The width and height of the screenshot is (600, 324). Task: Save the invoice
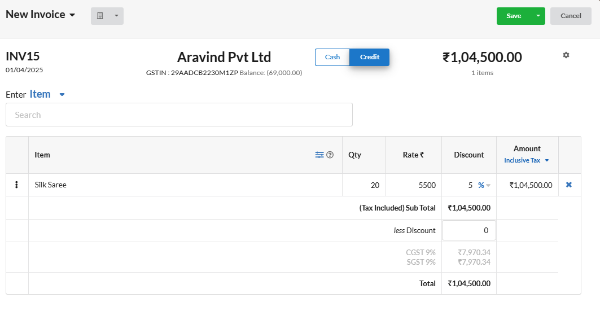(x=514, y=16)
